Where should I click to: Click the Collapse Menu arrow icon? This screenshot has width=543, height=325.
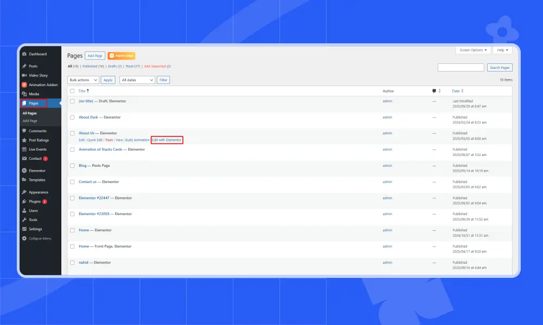pyautogui.click(x=24, y=238)
